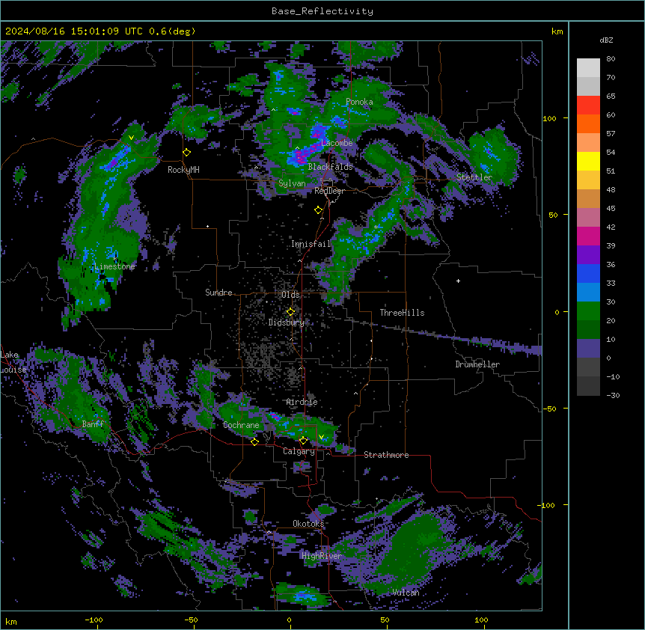Select the -30 value in the dBZ legend

[613, 396]
